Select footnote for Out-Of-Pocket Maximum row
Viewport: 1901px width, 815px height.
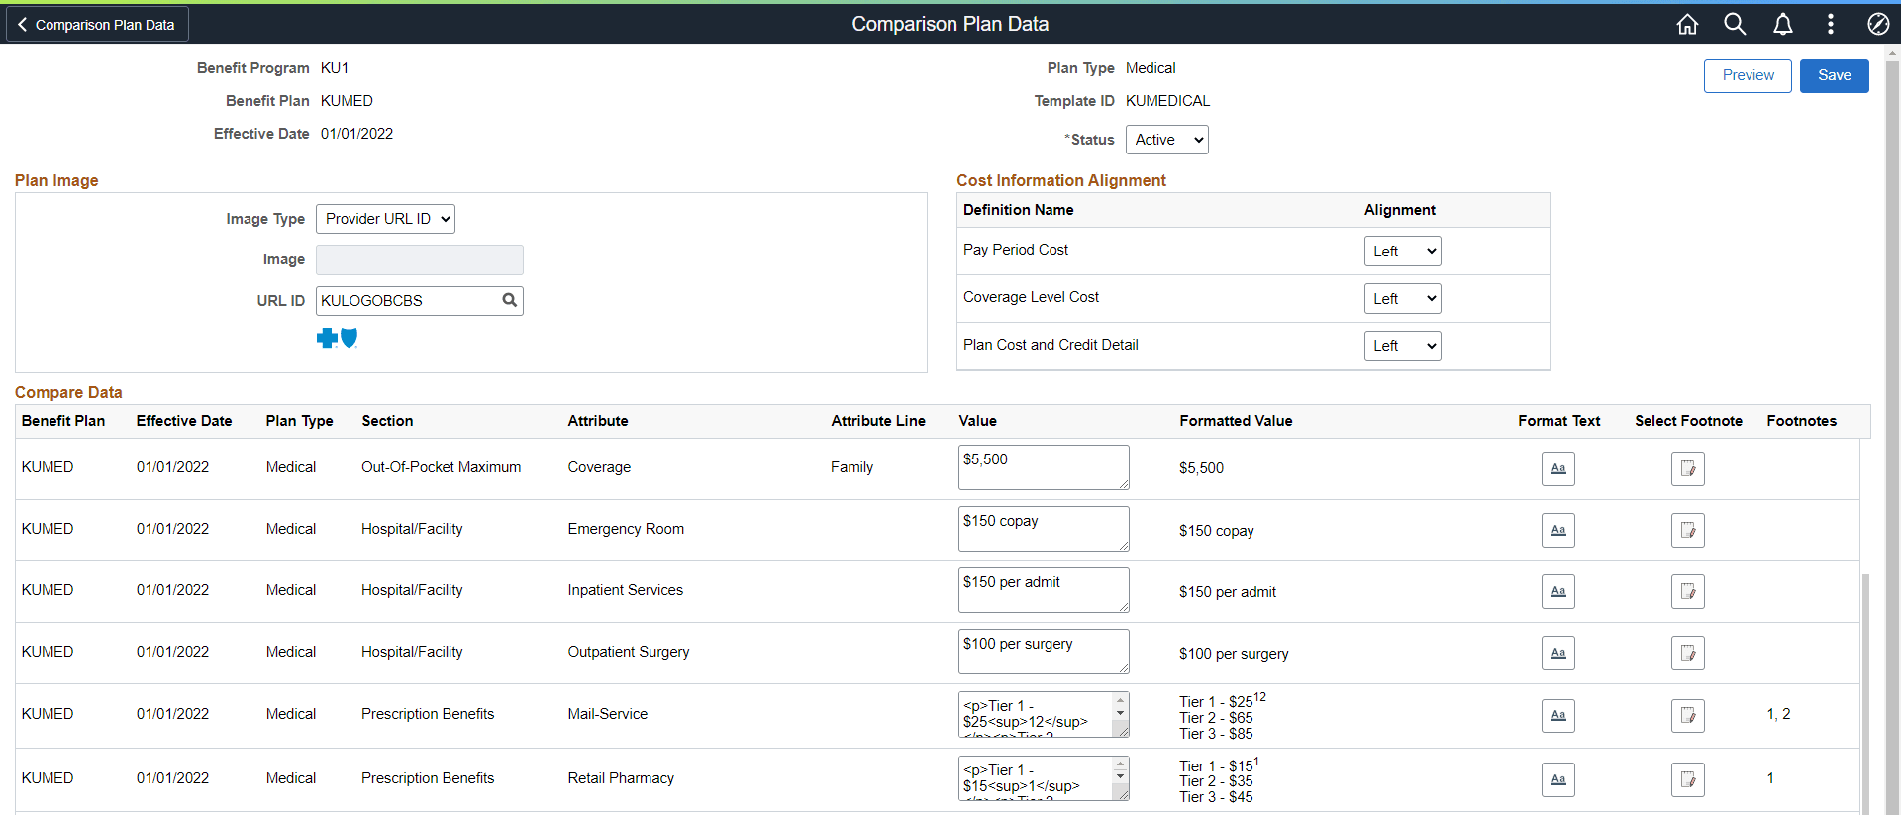point(1687,468)
